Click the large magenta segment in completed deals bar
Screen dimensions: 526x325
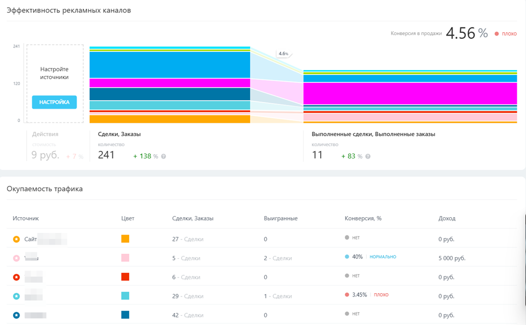410,93
